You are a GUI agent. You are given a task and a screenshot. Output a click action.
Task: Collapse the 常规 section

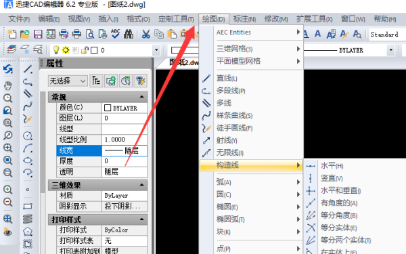coord(141,97)
